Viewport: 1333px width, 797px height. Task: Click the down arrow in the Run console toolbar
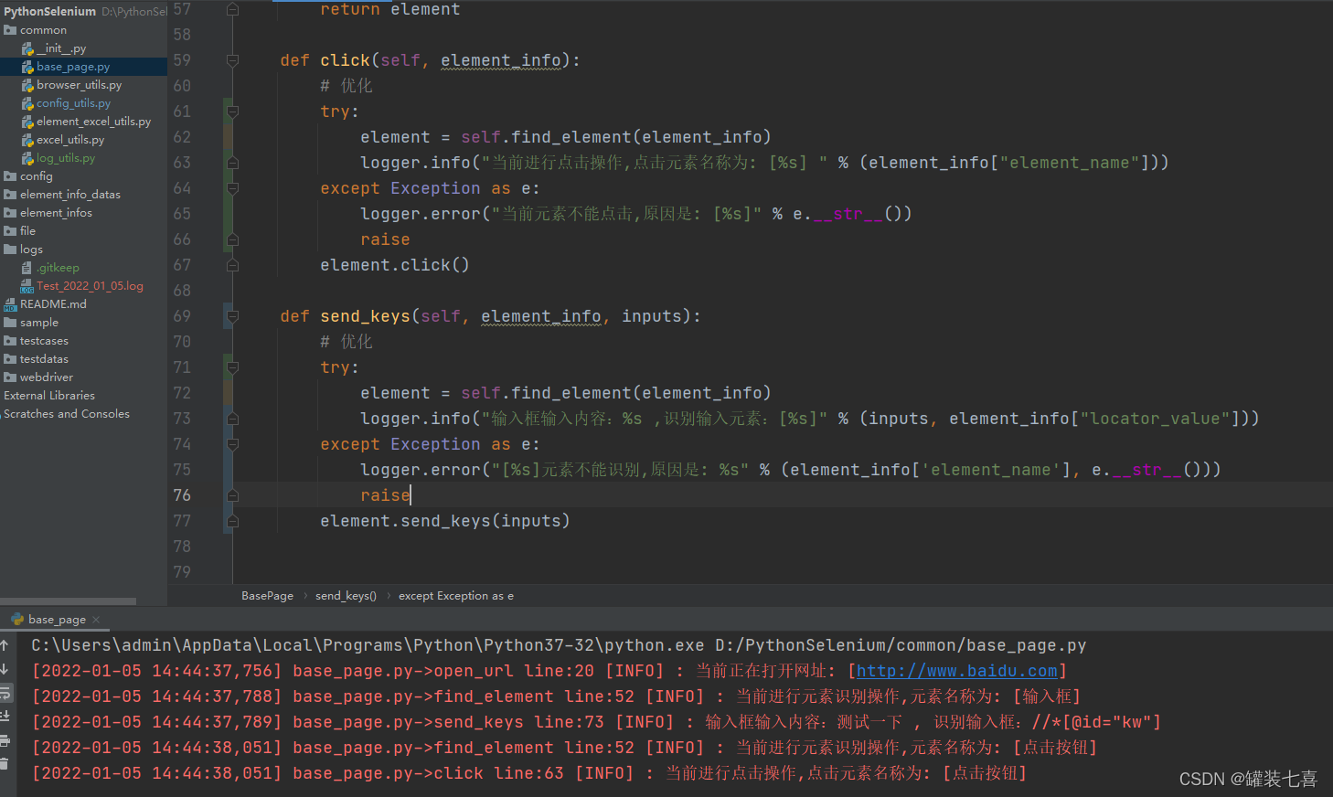pyautogui.click(x=5, y=669)
